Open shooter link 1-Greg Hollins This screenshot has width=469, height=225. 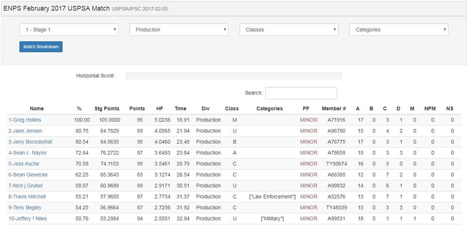click(25, 120)
